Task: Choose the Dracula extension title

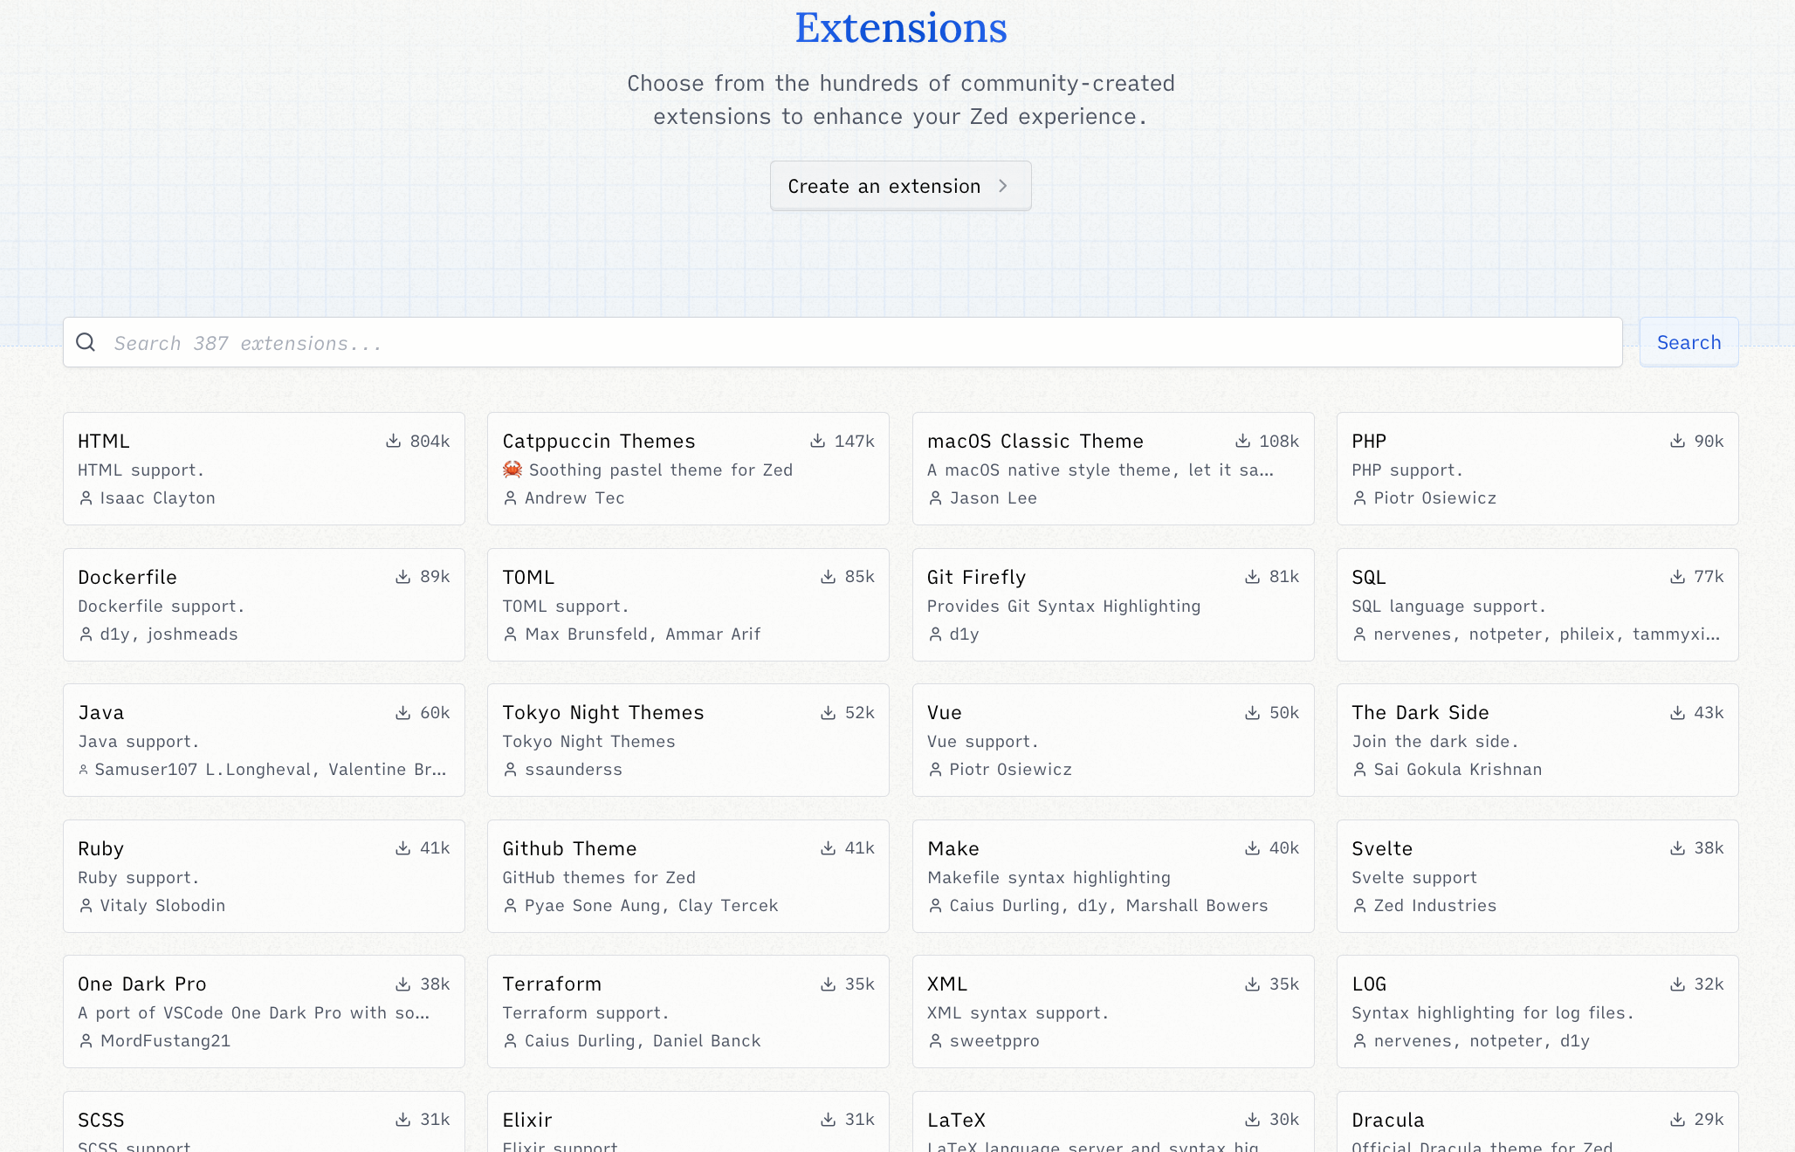Action: [x=1388, y=1121]
